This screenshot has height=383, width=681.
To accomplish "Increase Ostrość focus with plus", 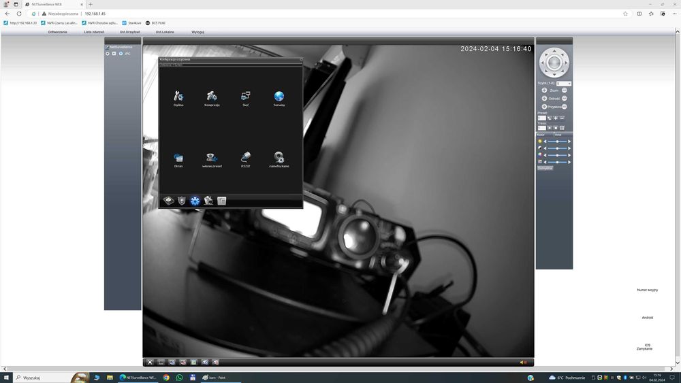I will point(544,99).
